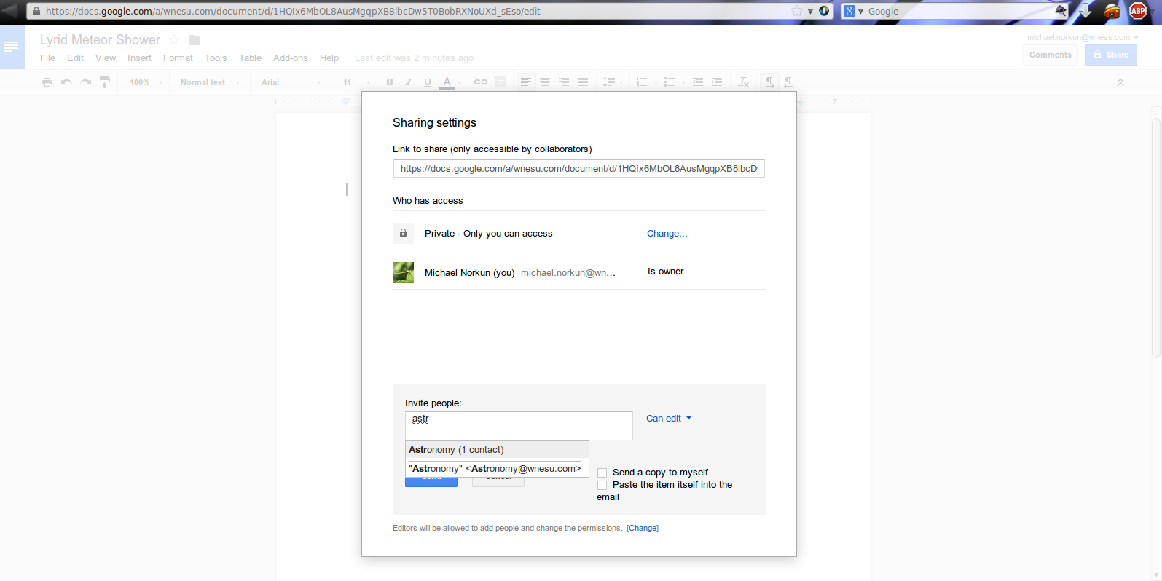The height and width of the screenshot is (581, 1162).
Task: Set right-to-left paragraph direction
Action: click(x=788, y=82)
